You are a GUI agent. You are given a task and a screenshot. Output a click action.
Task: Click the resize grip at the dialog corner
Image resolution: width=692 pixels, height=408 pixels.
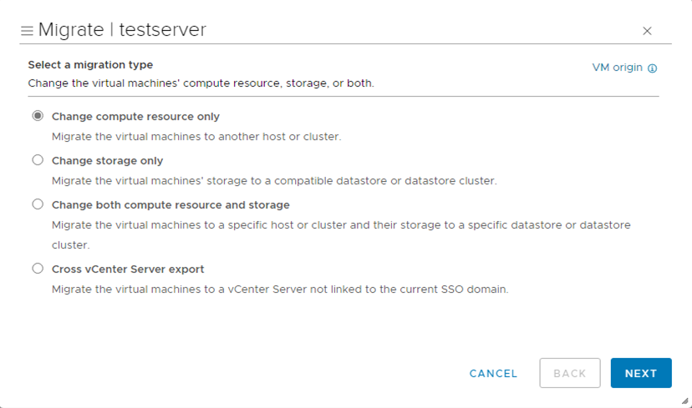click(685, 400)
